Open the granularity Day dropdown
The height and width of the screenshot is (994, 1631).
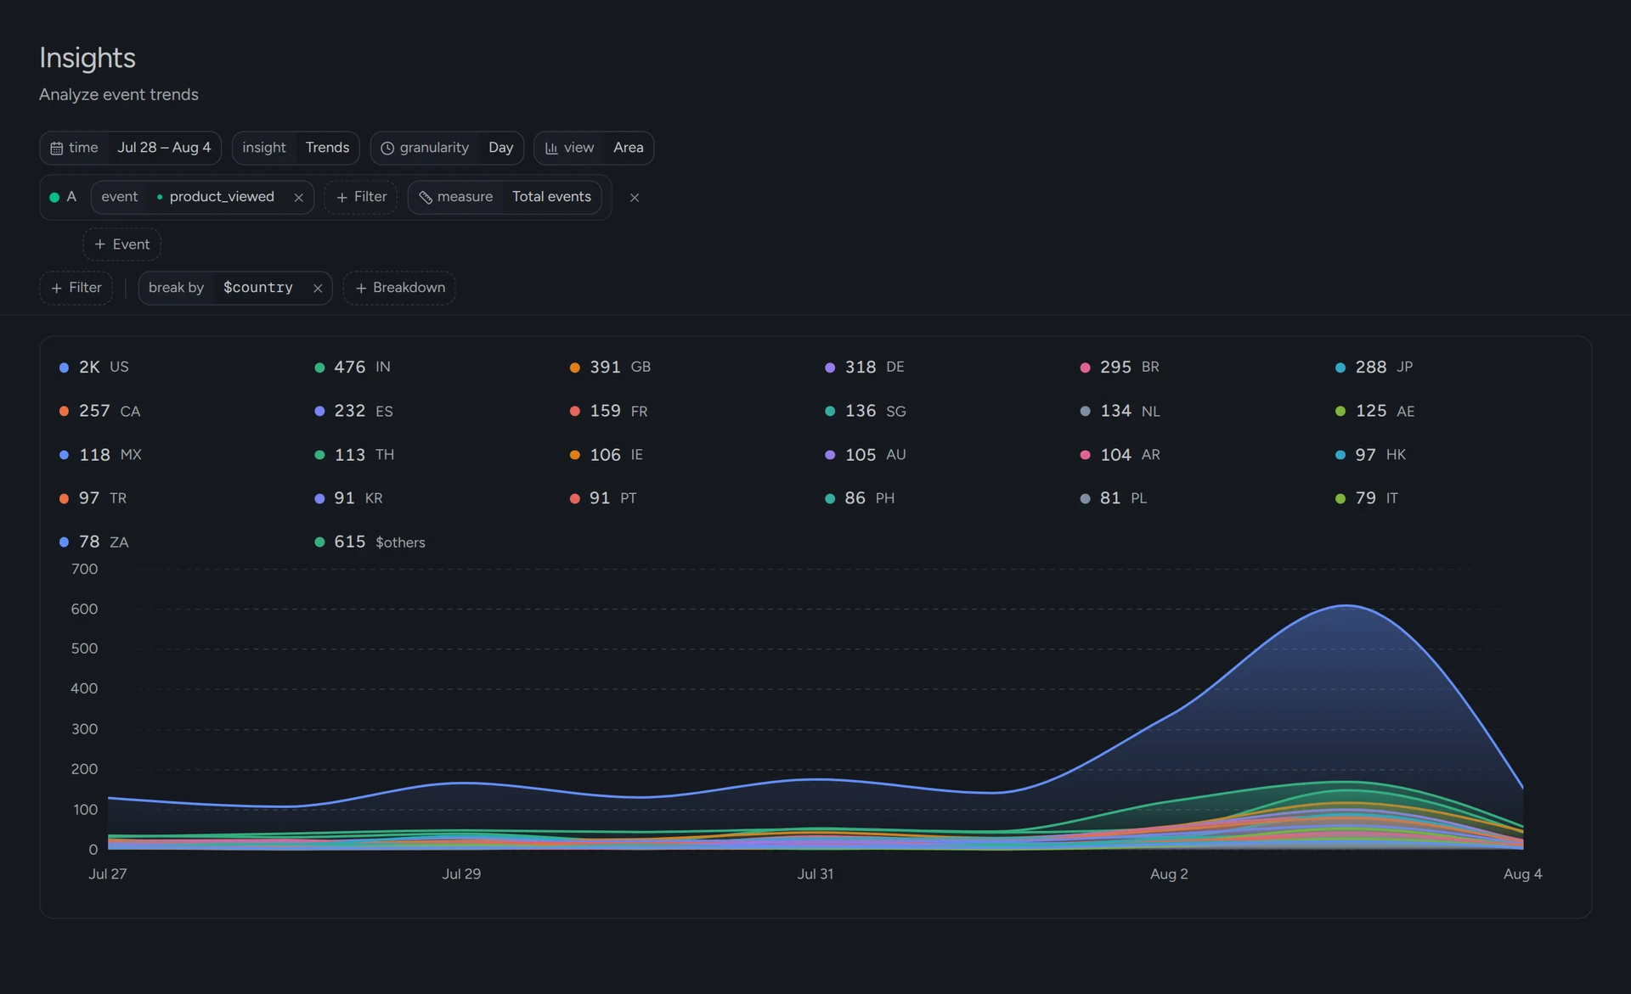click(501, 148)
